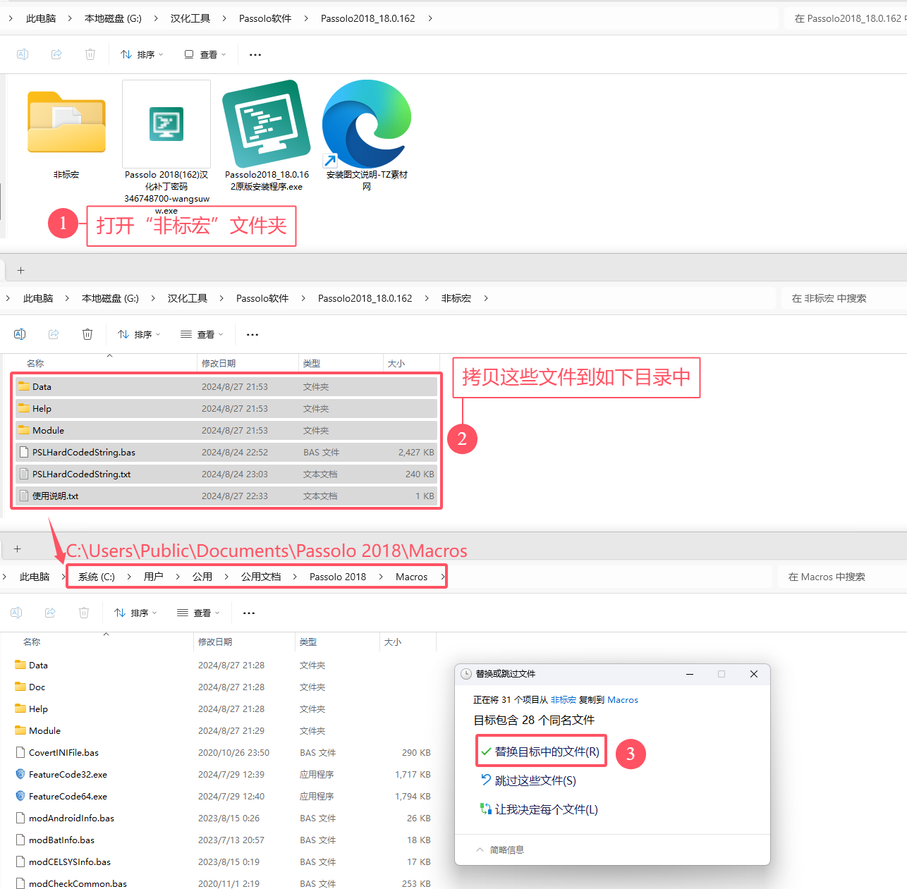Click the 使用说明.txt file icon
907x889 pixels.
click(x=24, y=496)
